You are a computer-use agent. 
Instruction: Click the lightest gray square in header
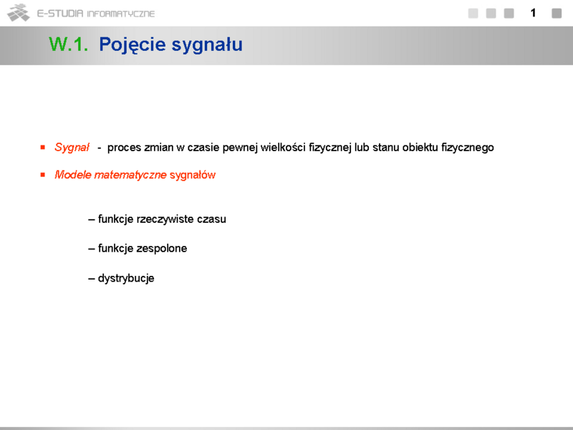[x=473, y=13]
